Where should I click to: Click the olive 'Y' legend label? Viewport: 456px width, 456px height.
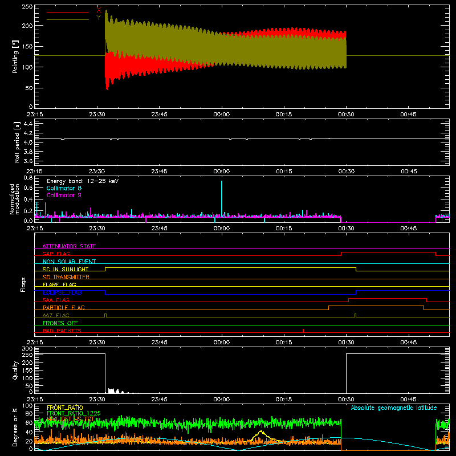pos(99,17)
